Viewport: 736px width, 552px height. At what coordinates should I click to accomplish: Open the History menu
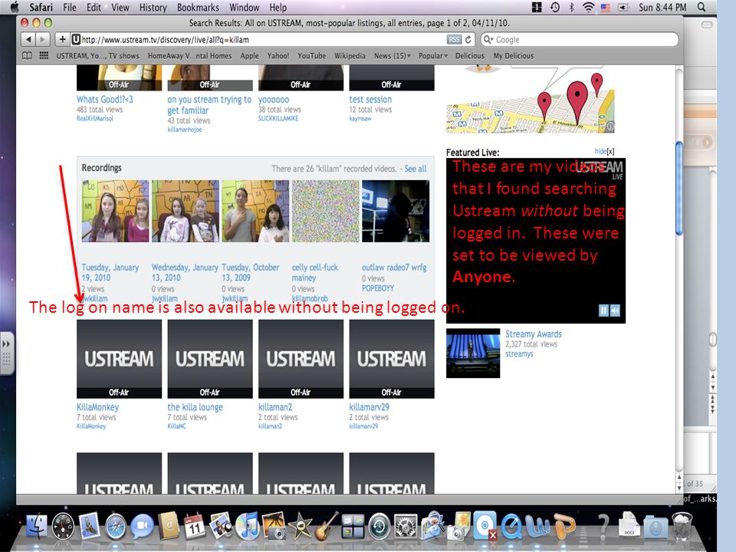153,8
